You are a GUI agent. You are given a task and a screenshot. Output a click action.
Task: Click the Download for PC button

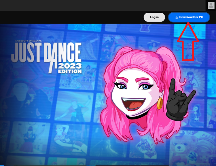tap(189, 17)
